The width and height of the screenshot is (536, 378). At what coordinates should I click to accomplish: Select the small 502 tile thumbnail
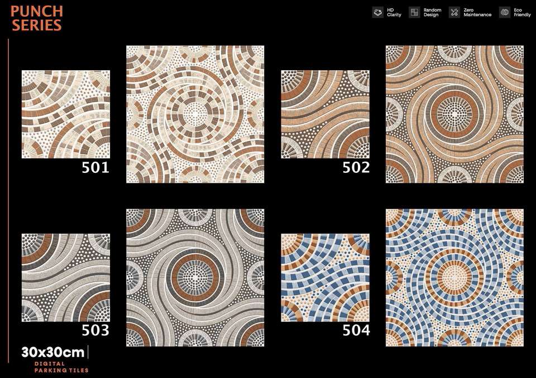click(326, 114)
